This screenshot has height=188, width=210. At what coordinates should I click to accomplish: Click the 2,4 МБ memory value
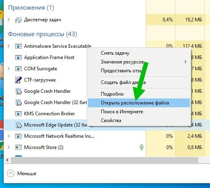tap(194, 136)
